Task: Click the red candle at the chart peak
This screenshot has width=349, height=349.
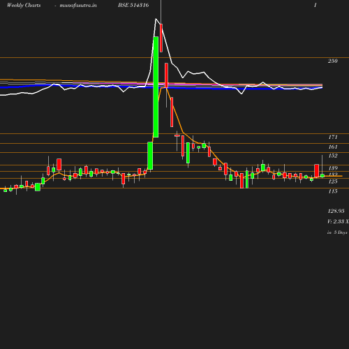Action: (161, 38)
